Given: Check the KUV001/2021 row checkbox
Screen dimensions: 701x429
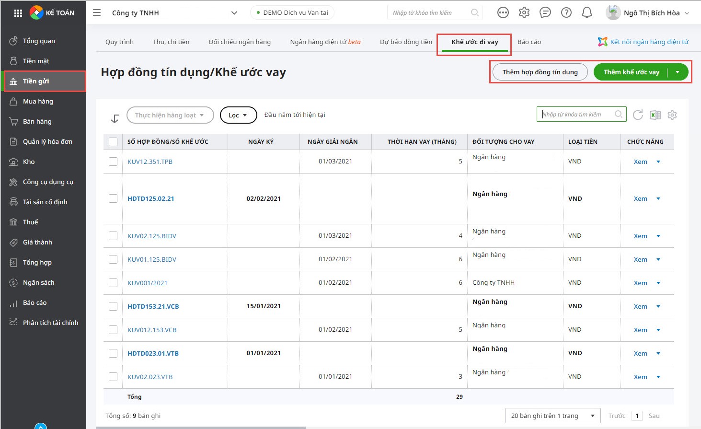Looking at the screenshot, I should (113, 283).
